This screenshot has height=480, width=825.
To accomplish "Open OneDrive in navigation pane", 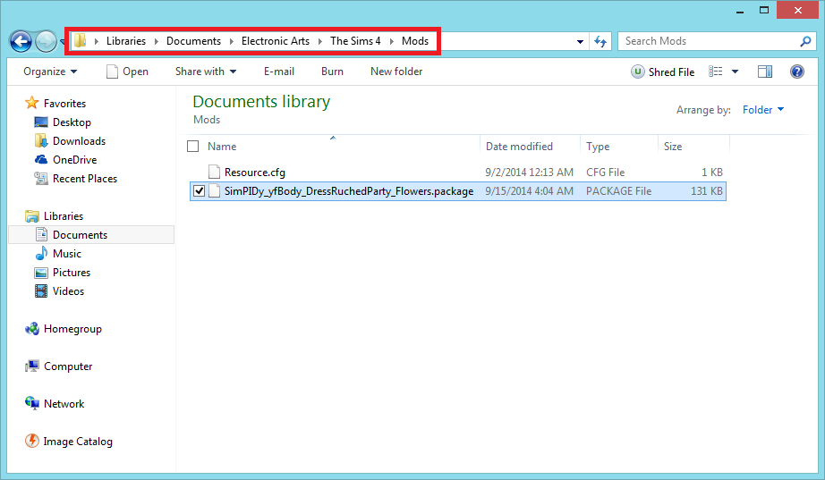I will 74,160.
